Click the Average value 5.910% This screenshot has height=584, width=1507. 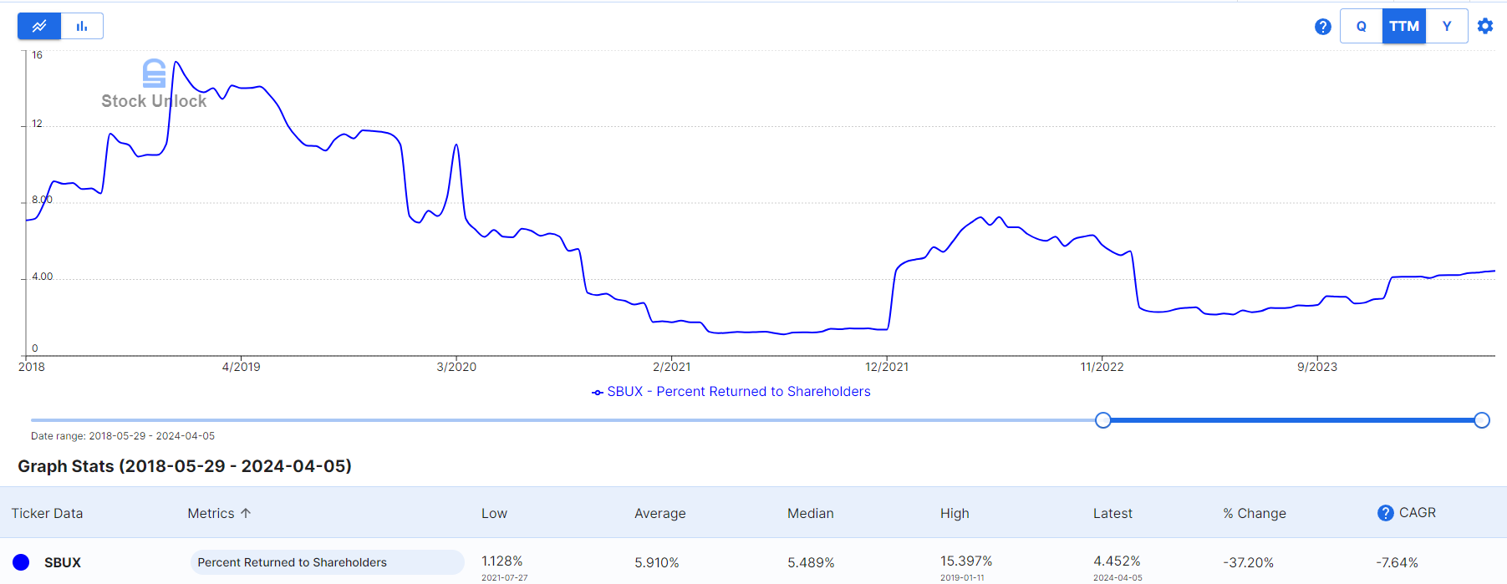tap(657, 562)
